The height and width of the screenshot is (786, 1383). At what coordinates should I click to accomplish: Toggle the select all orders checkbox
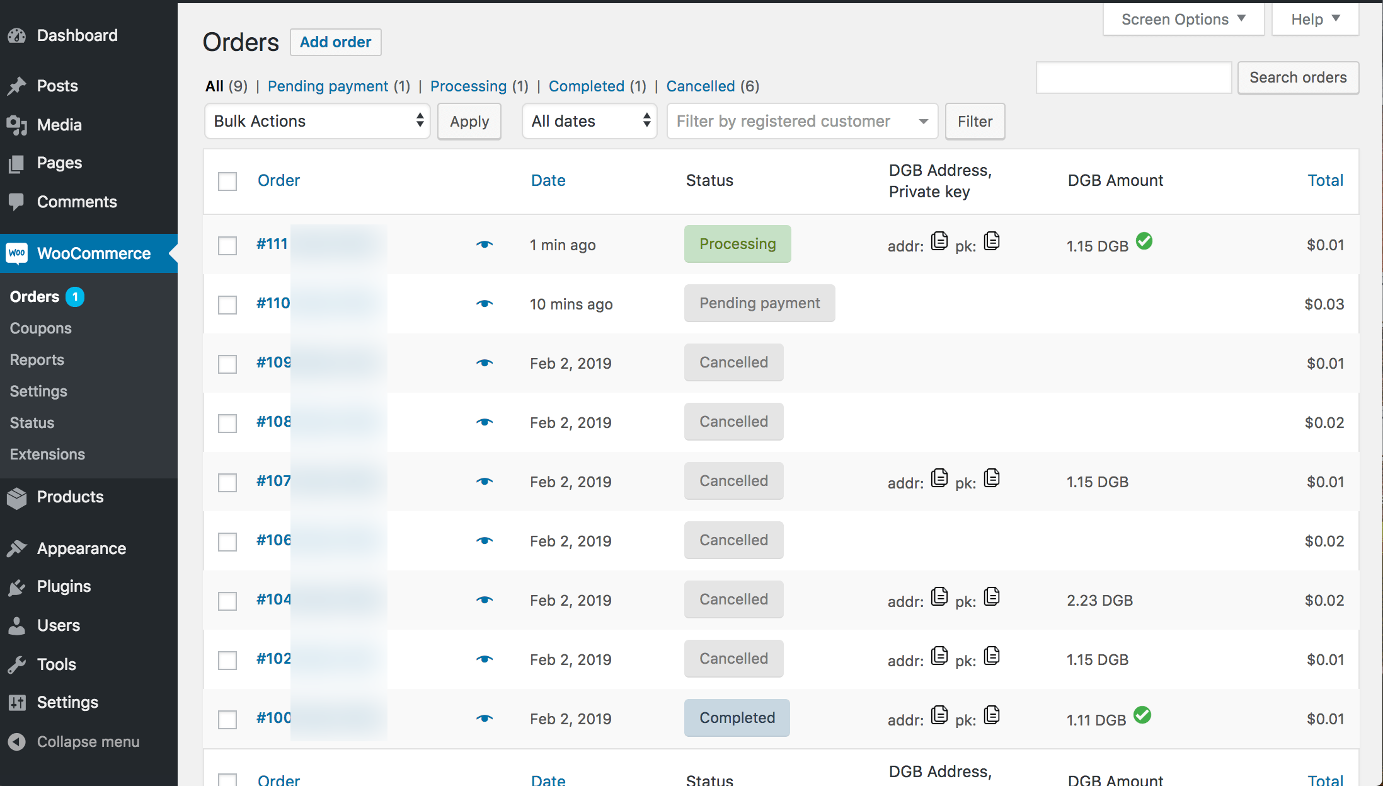click(227, 180)
